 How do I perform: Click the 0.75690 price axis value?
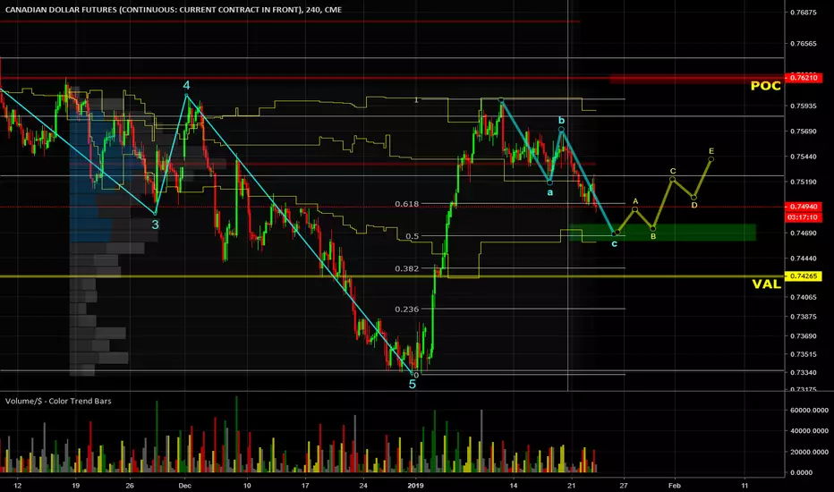tap(804, 131)
